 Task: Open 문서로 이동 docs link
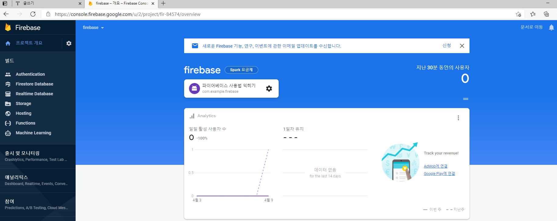click(532, 27)
